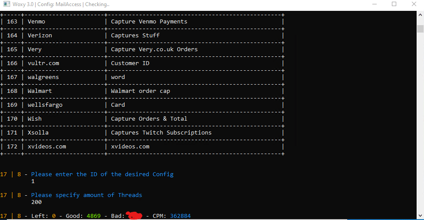Viewport: 424px width, 220px height.
Task: Click 'Capture Venmo Payments' description
Action: point(149,22)
